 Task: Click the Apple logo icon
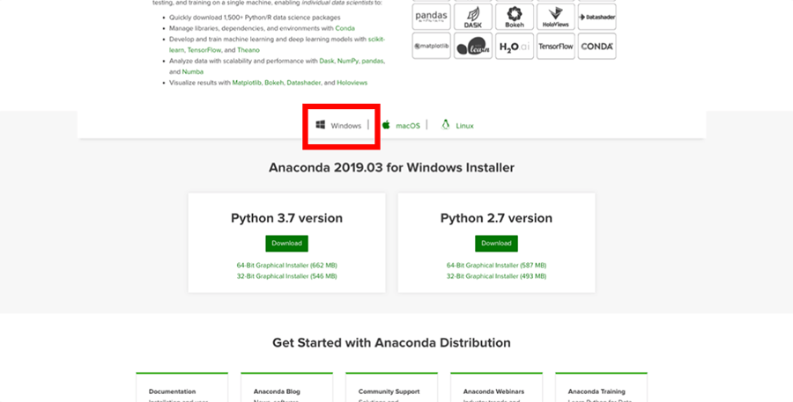386,125
